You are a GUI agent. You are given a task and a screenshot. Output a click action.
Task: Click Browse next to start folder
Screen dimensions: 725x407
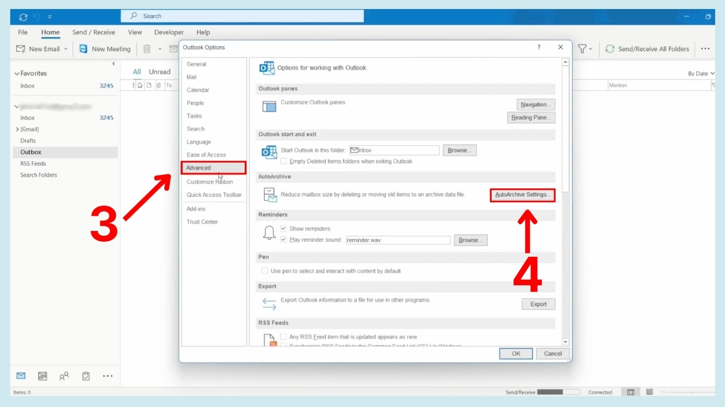tap(460, 150)
